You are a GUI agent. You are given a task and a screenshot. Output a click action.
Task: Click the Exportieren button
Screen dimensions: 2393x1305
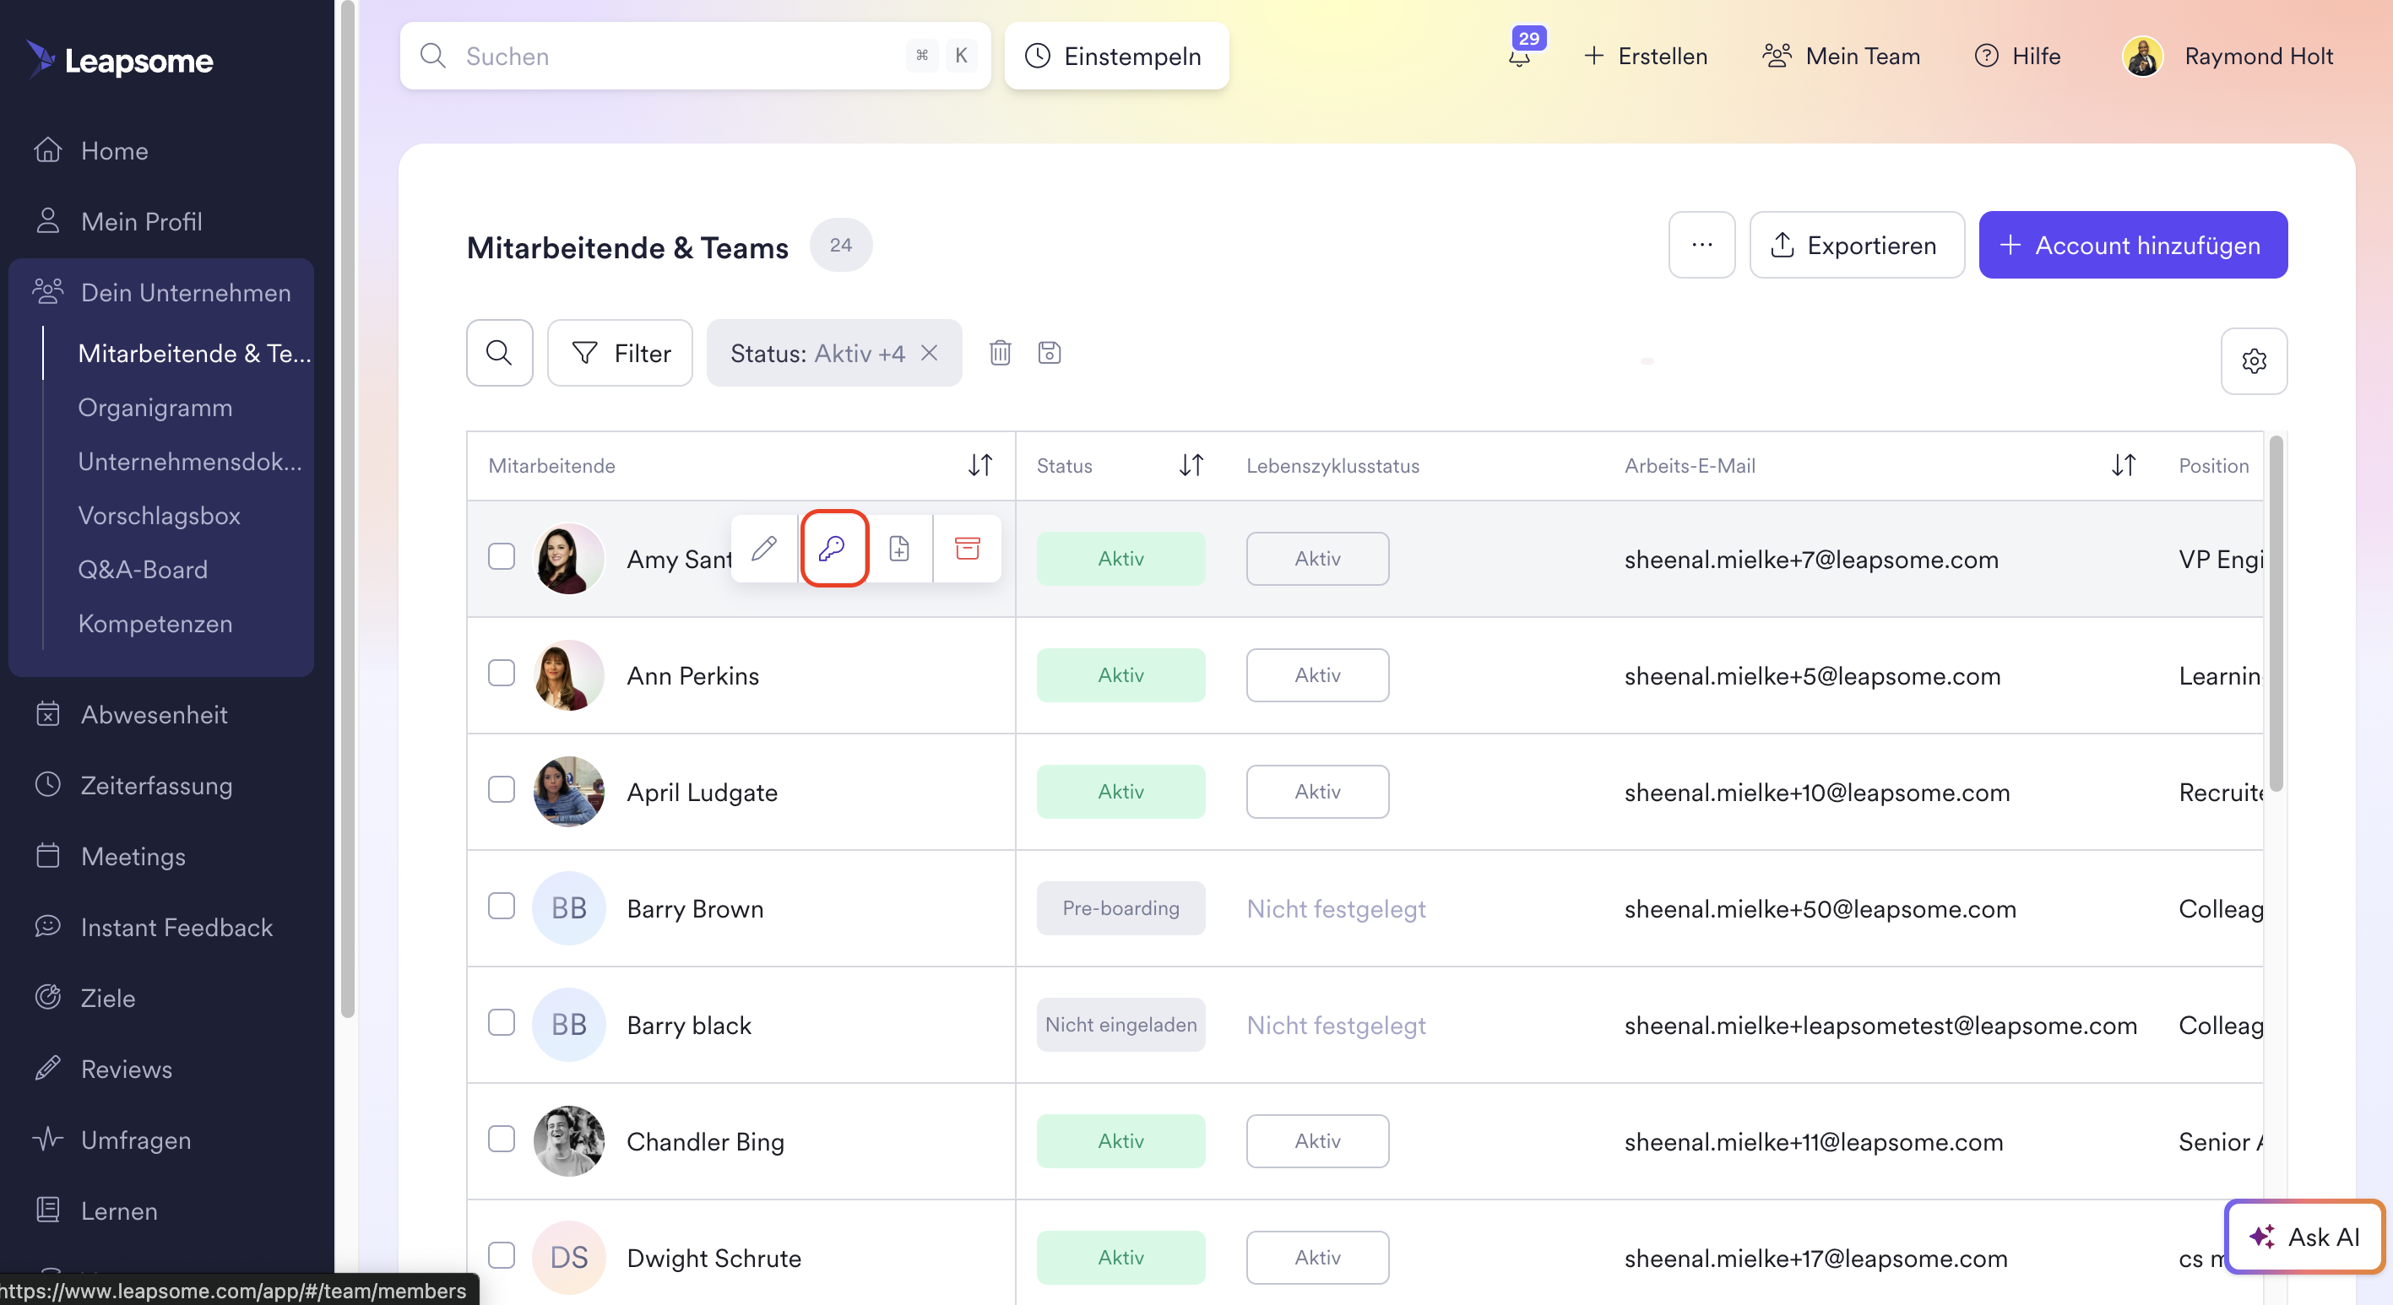pyautogui.click(x=1856, y=245)
